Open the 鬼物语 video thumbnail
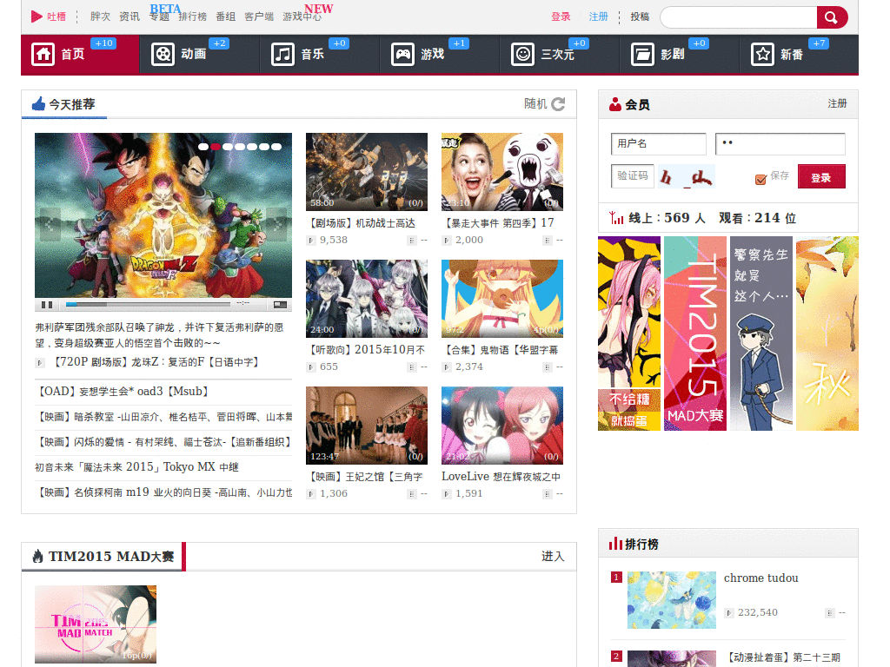Screen dimensions: 890x667 pos(502,299)
